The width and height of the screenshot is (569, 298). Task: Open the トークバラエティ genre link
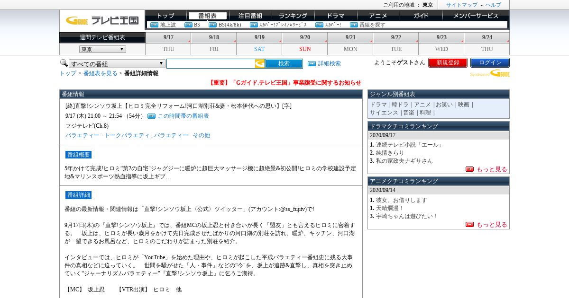127,135
